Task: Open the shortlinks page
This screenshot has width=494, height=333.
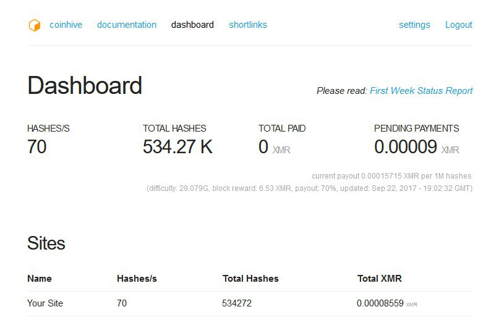Action: 248,25
